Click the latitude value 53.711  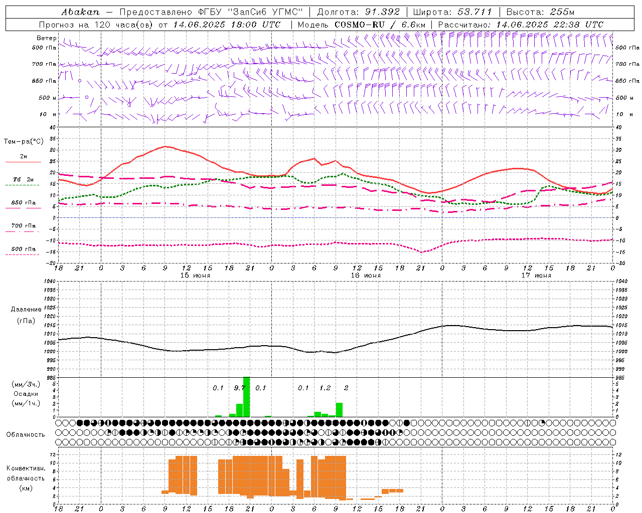click(x=475, y=12)
